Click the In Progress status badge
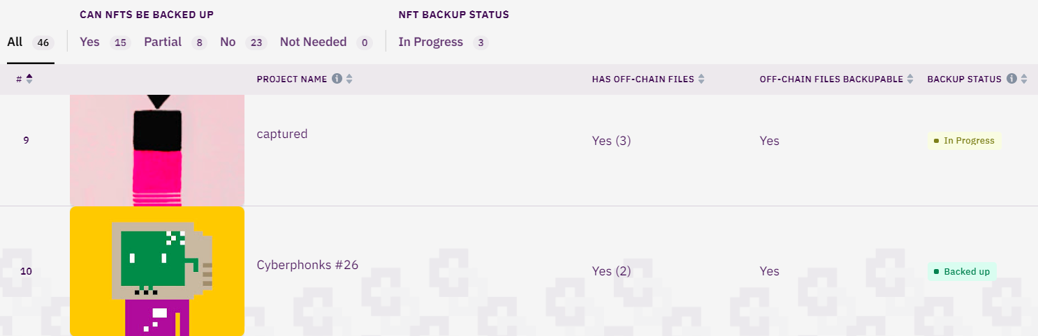Image resolution: width=1038 pixels, height=336 pixels. [x=964, y=141]
